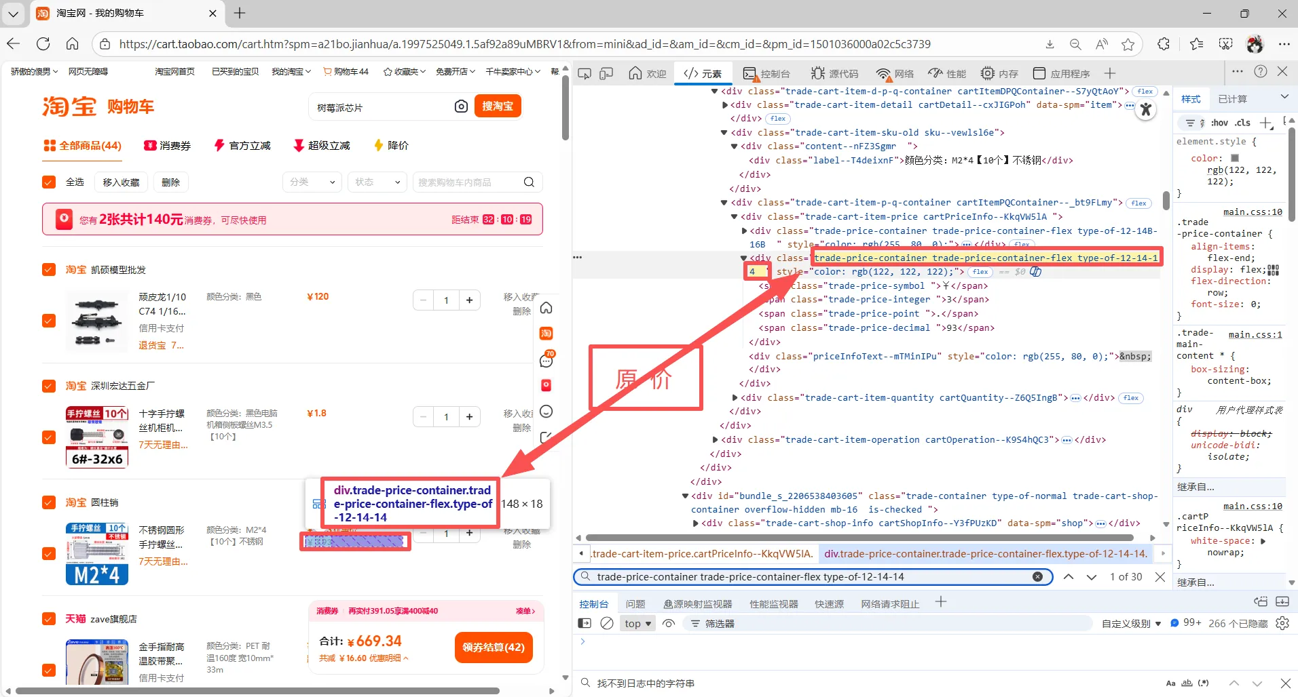Decrease quantity of the 十字手拧螺丝 item
Screen dimensions: 1298x697
(423, 416)
